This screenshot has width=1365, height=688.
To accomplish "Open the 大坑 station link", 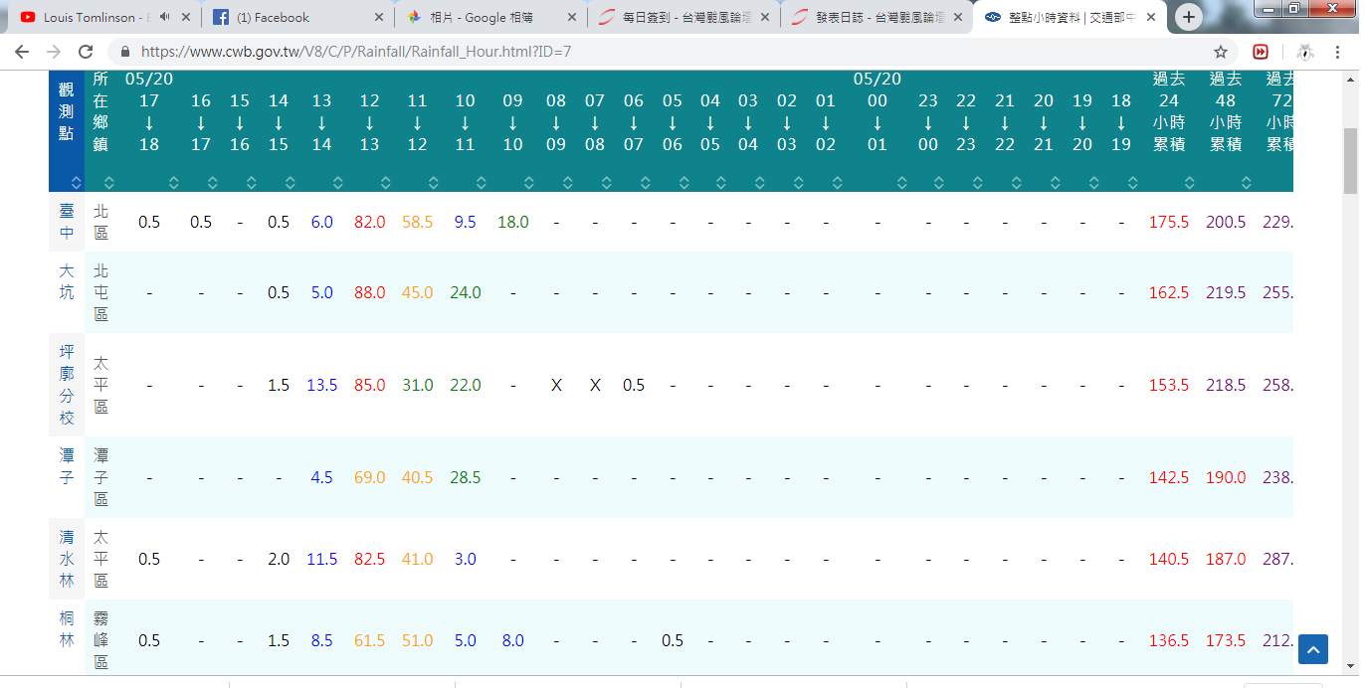I will coord(67,281).
